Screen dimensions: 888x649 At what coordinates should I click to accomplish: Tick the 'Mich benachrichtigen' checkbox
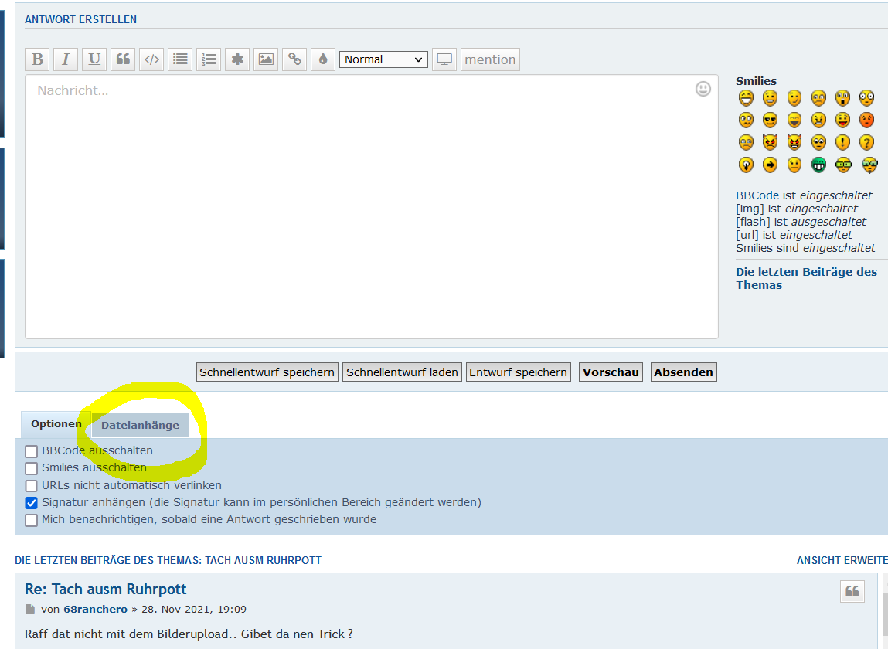point(32,520)
